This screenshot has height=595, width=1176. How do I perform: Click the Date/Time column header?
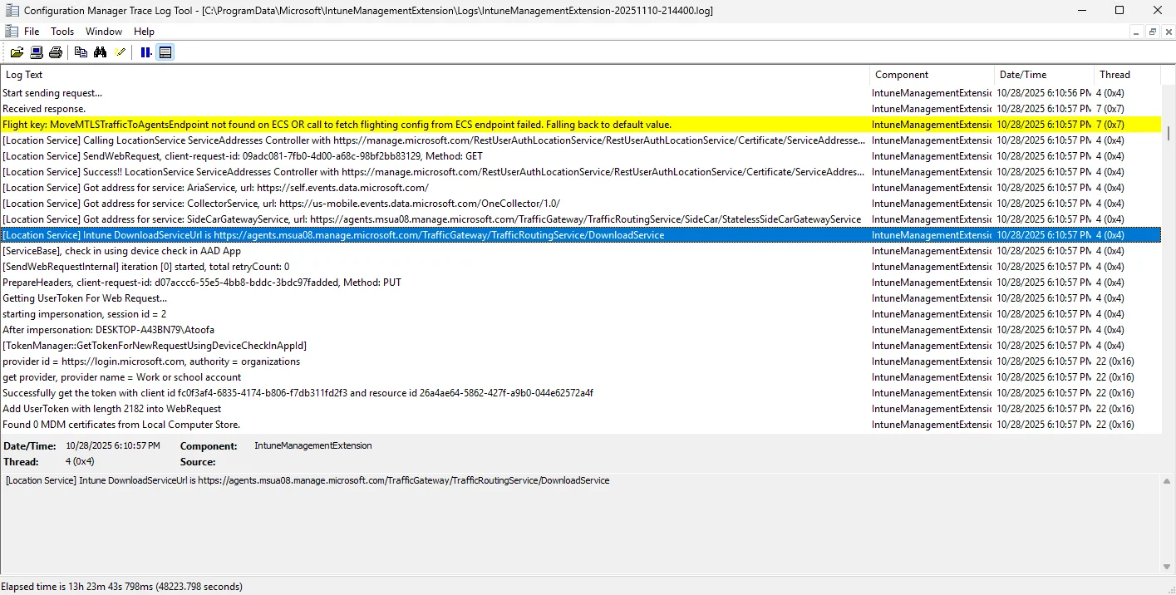point(1043,75)
